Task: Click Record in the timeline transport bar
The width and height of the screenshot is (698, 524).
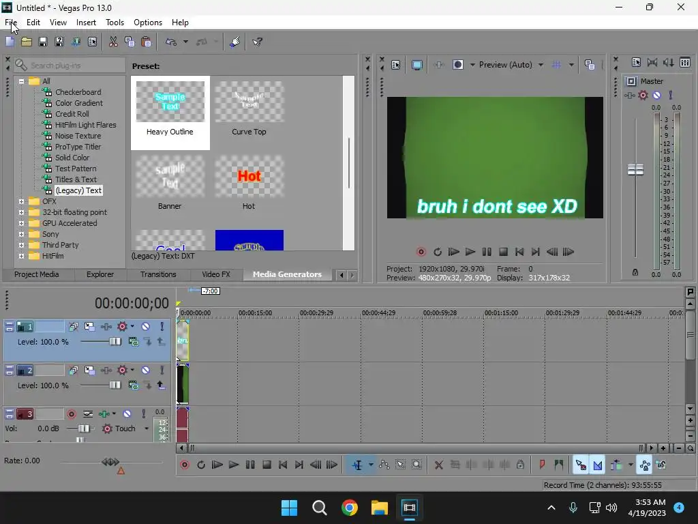Action: point(184,465)
